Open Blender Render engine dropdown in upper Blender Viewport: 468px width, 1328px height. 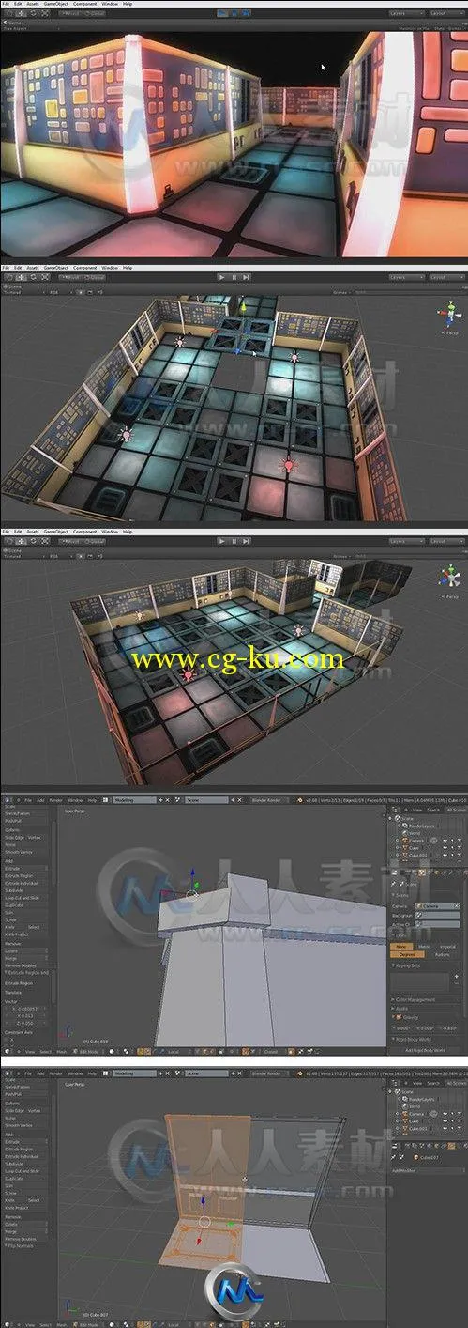pos(269,800)
